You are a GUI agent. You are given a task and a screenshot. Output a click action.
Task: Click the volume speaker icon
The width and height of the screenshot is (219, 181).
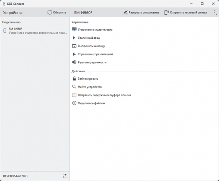[x=74, y=62]
